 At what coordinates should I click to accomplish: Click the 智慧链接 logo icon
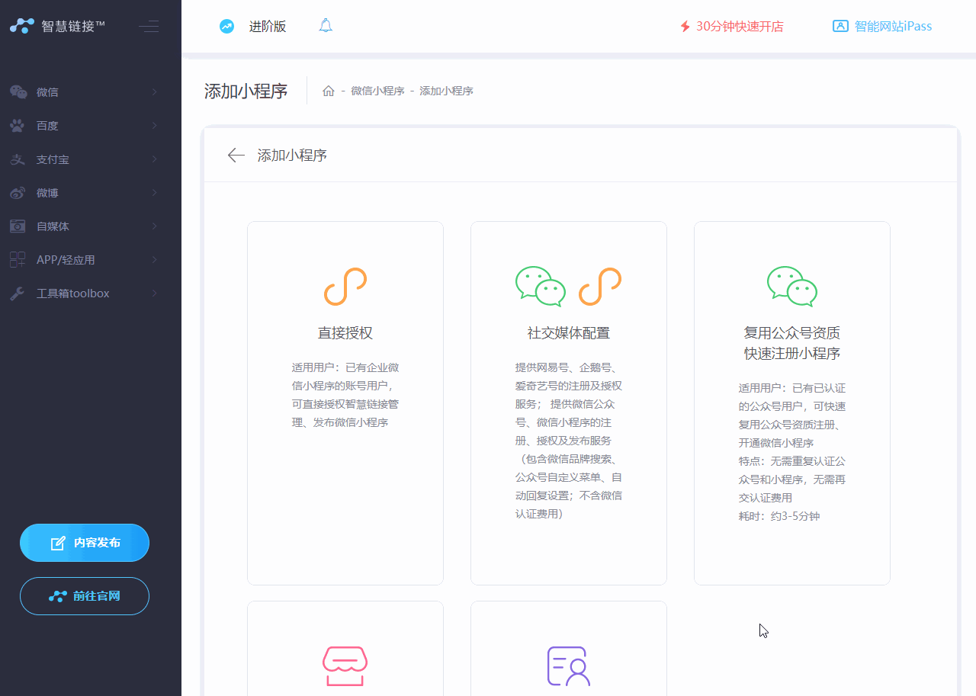tap(22, 26)
